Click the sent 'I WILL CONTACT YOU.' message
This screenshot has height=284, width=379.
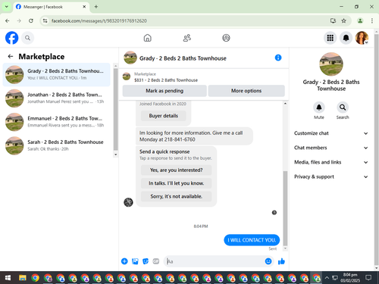pos(252,240)
